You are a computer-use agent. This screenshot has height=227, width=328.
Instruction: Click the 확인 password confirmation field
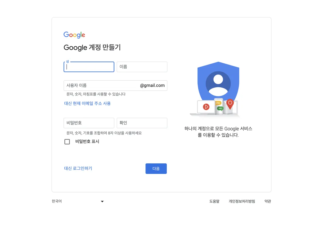(x=142, y=123)
